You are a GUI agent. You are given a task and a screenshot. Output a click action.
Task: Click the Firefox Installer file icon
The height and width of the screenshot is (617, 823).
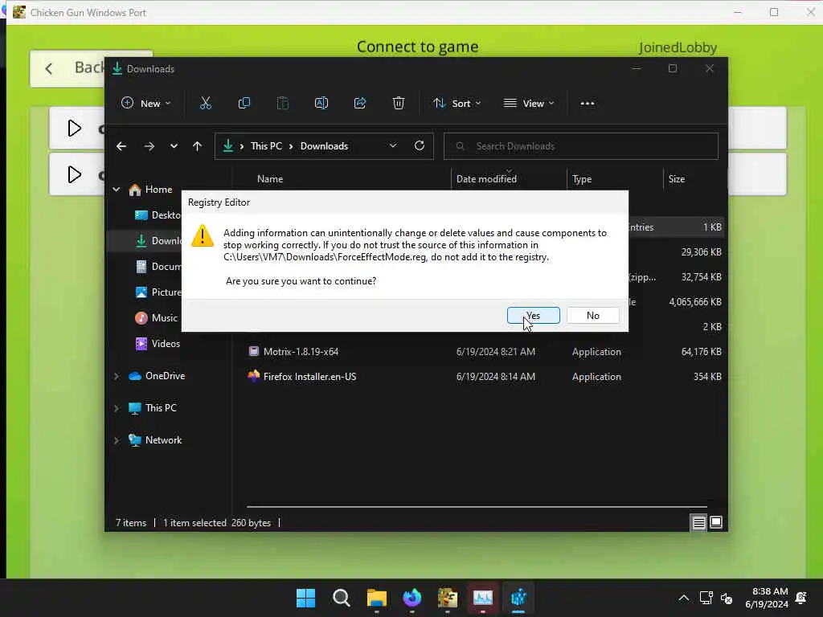click(254, 376)
